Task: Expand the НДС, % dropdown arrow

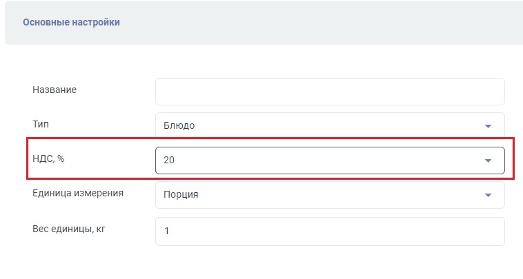Action: tap(488, 161)
